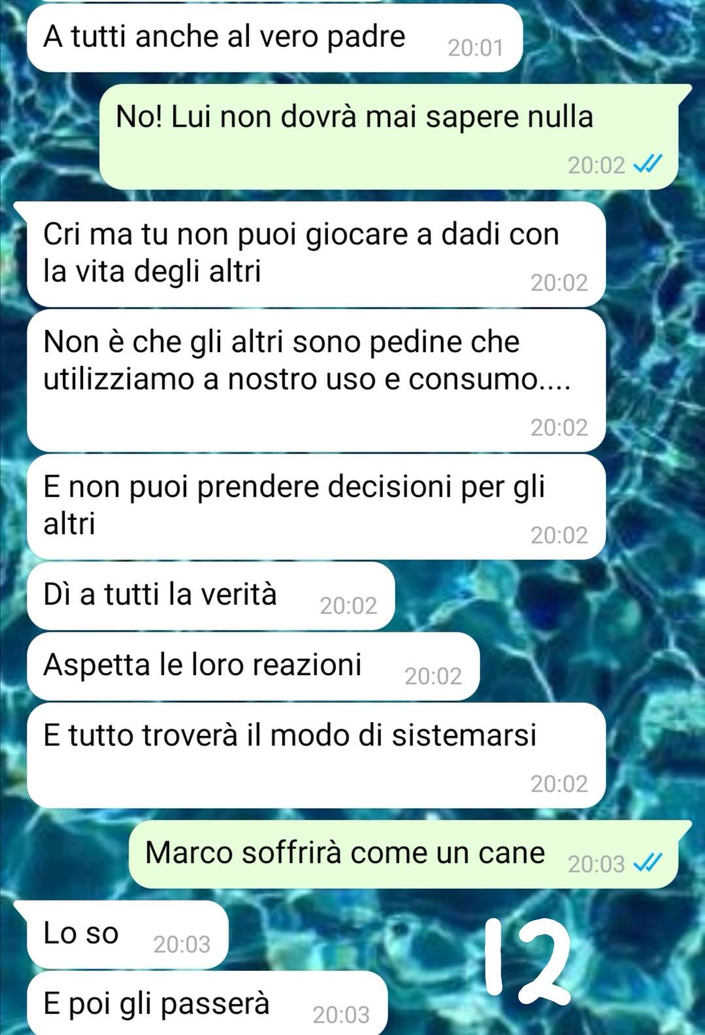Select the 'Non è che gli altri sono pedine' message

(317, 380)
